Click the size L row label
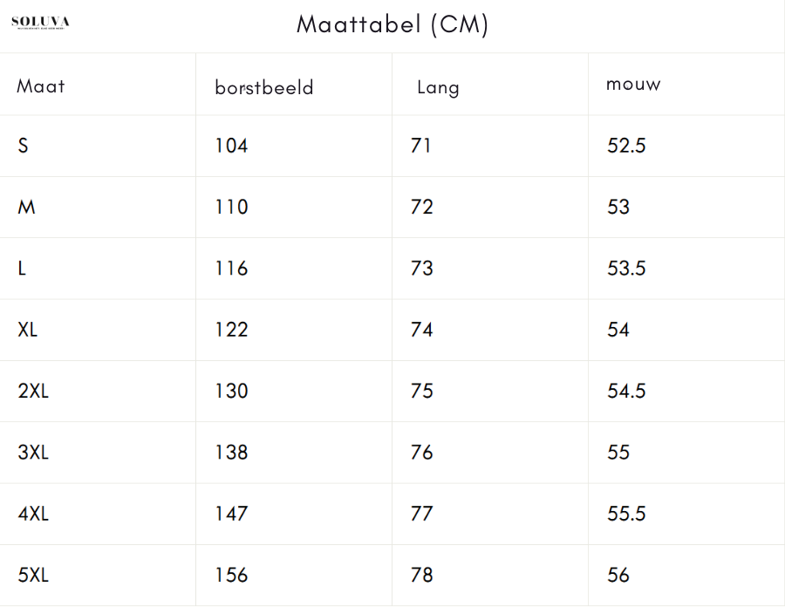The width and height of the screenshot is (785, 607). click(x=22, y=269)
